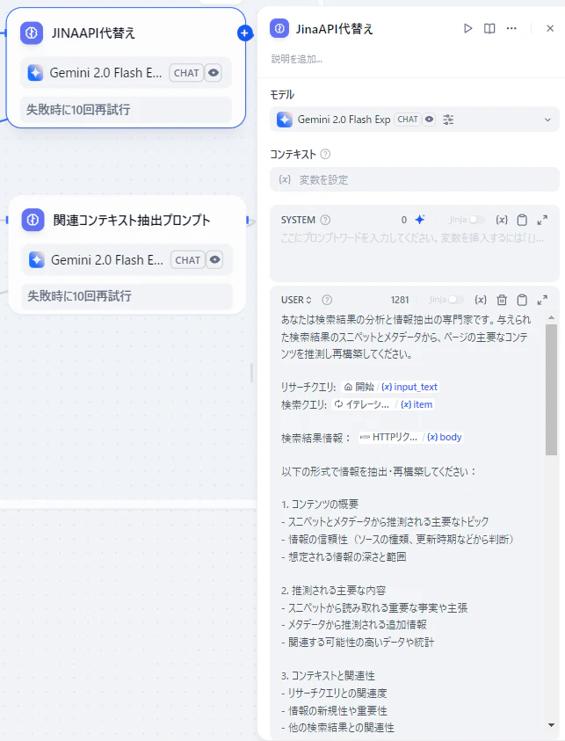Click 失敗時に10回再試行 in JINAAPI代替え node

126,110
